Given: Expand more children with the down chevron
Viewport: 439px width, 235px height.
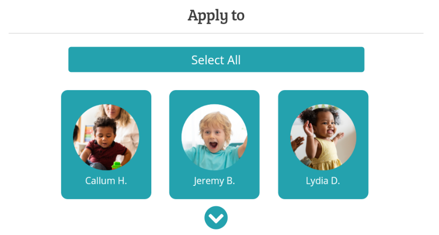Looking at the screenshot, I should 216,218.
